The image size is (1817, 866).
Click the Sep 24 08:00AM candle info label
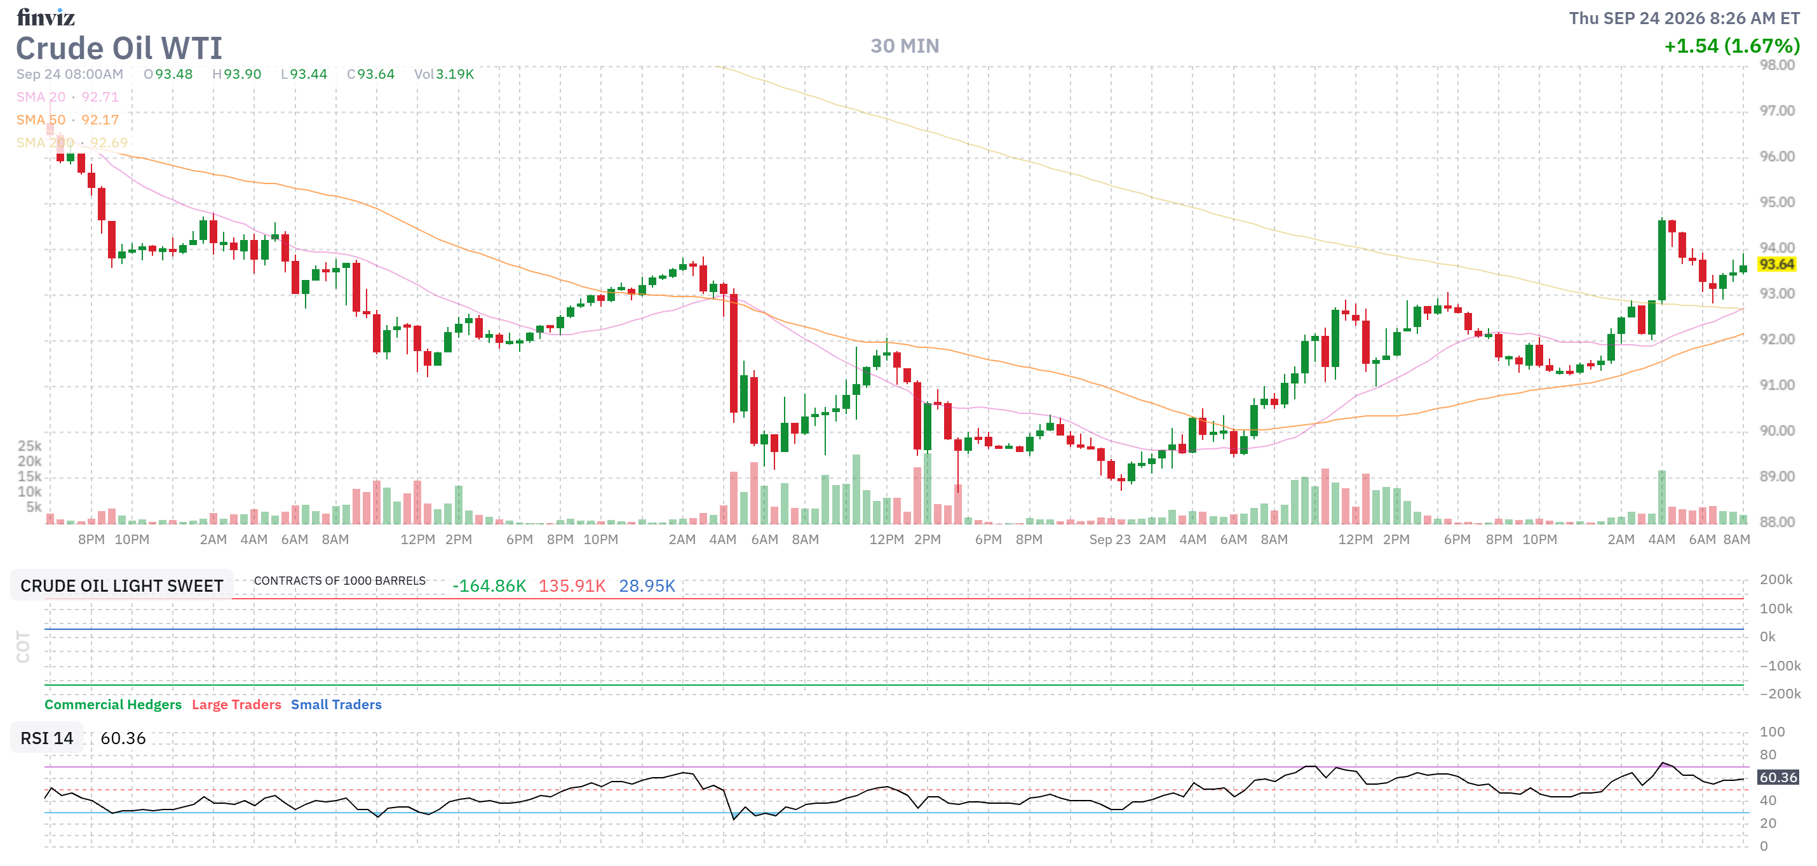[70, 74]
